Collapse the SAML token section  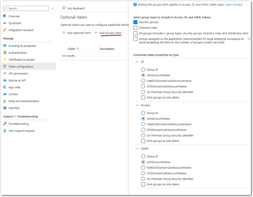tap(137, 148)
